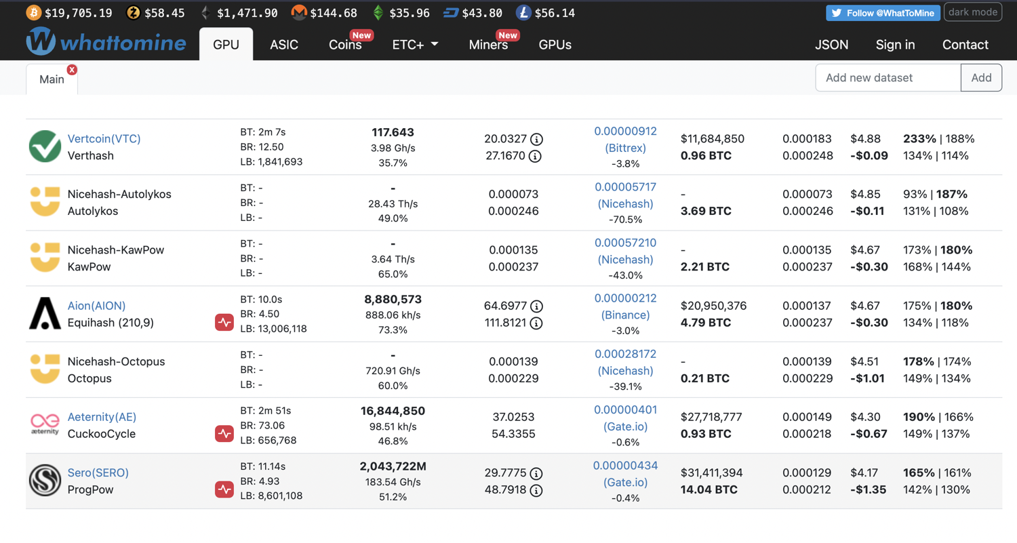Image resolution: width=1017 pixels, height=543 pixels.
Task: Click the info icon beside 111.8121
Action: (536, 323)
